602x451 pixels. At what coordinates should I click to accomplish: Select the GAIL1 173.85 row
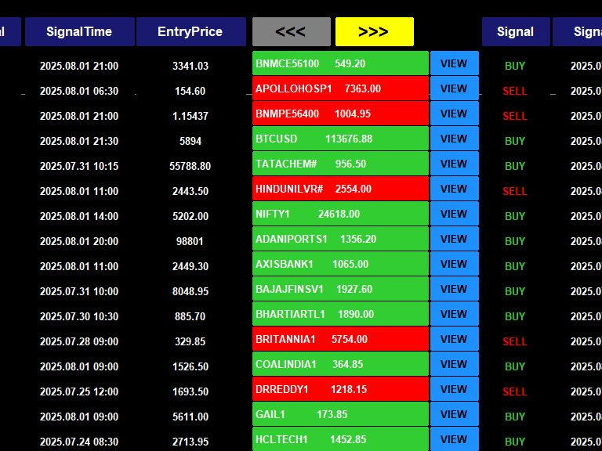[x=340, y=414]
